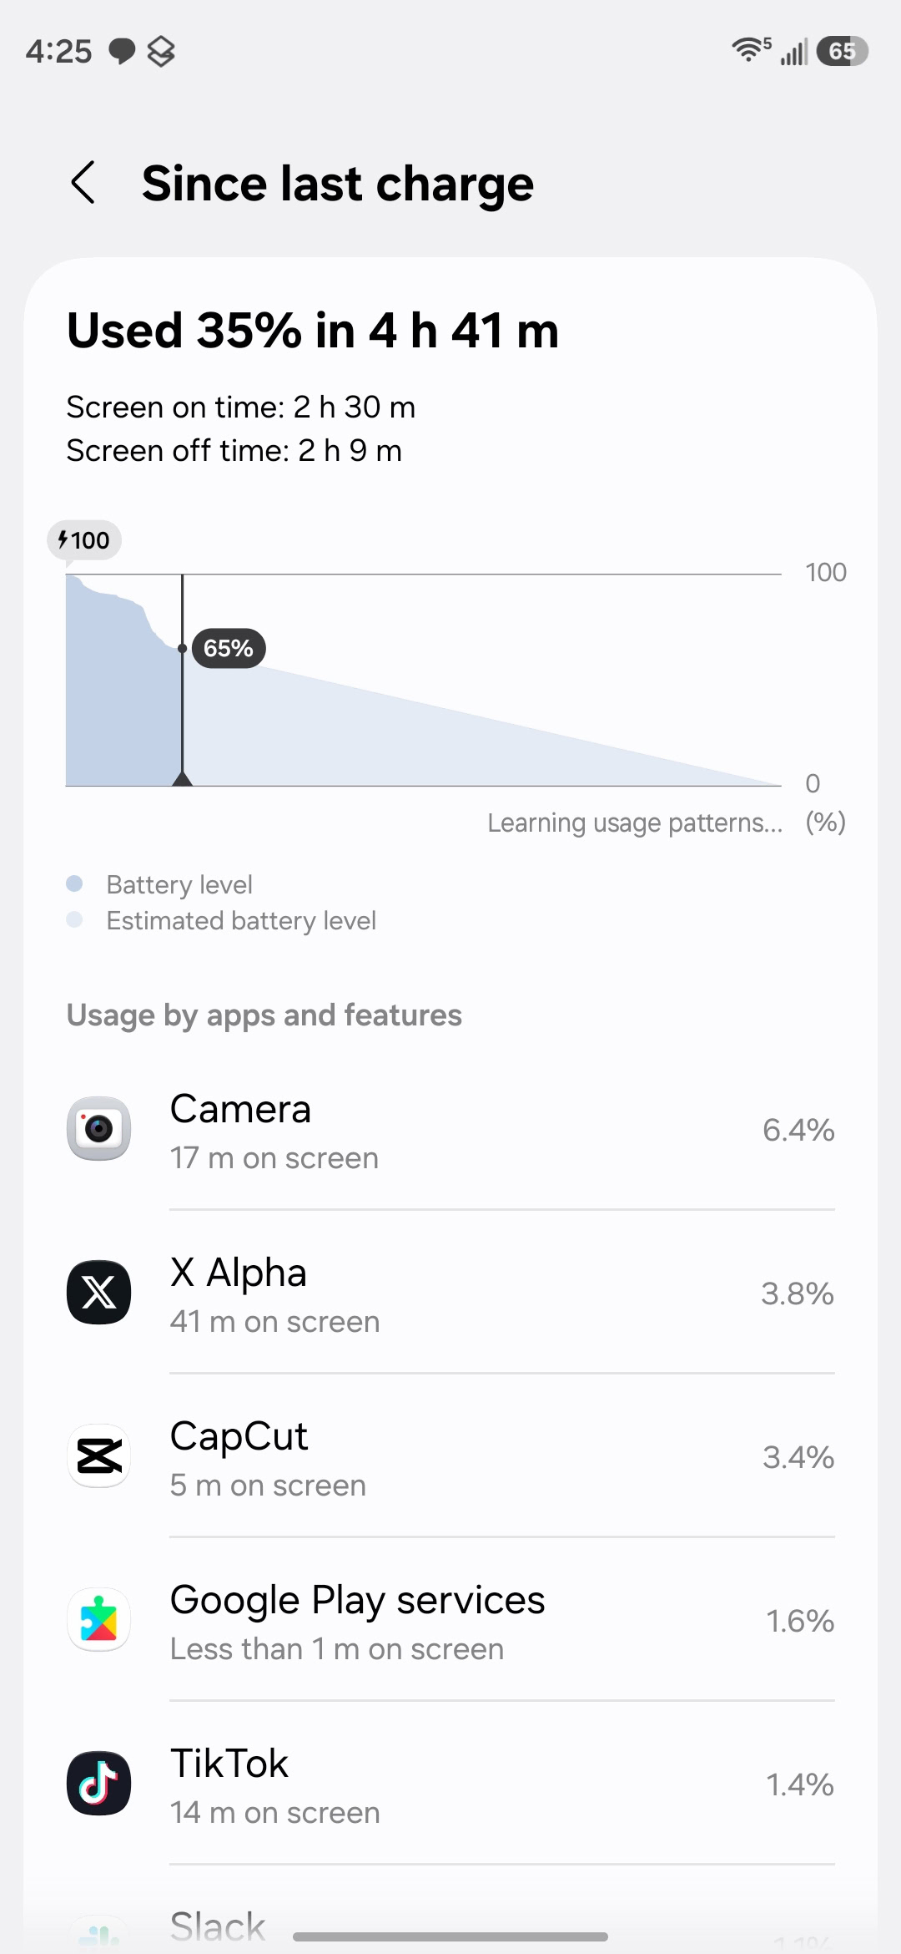The image size is (901, 1954).
Task: Tap the chat bubble notification icon
Action: (122, 51)
